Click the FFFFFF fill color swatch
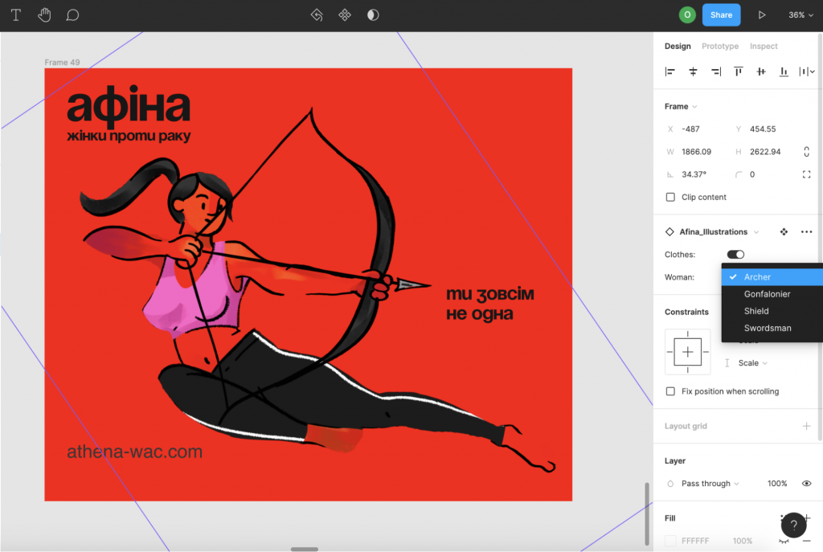 [670, 541]
